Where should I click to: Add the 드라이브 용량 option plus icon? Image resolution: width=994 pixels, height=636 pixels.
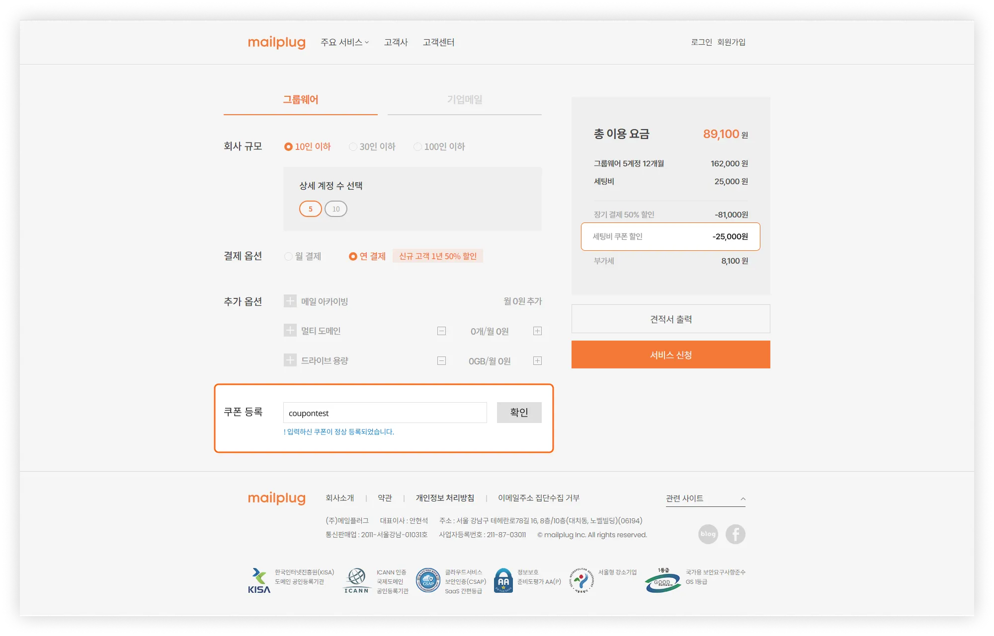click(x=290, y=360)
